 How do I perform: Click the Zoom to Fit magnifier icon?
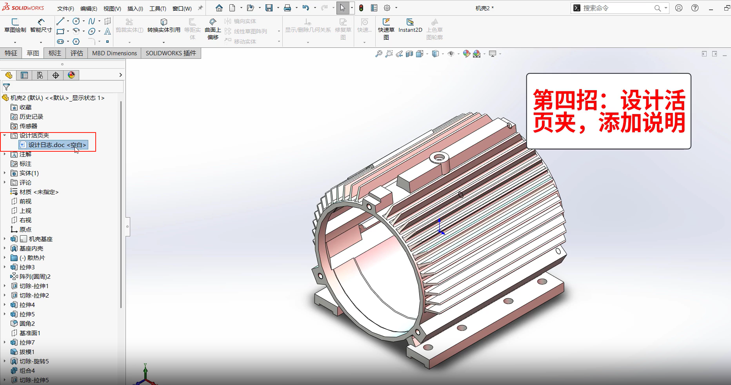(378, 54)
